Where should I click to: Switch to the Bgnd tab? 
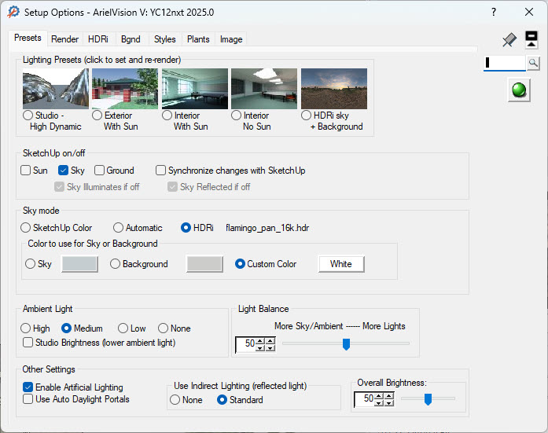tap(131, 39)
